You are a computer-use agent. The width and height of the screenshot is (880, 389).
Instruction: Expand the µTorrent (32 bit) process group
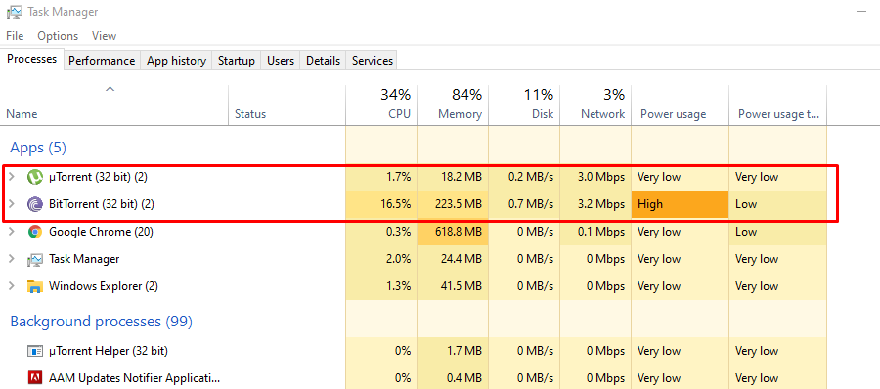pos(12,177)
